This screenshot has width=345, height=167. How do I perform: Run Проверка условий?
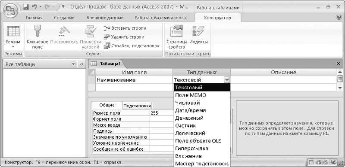(91, 37)
